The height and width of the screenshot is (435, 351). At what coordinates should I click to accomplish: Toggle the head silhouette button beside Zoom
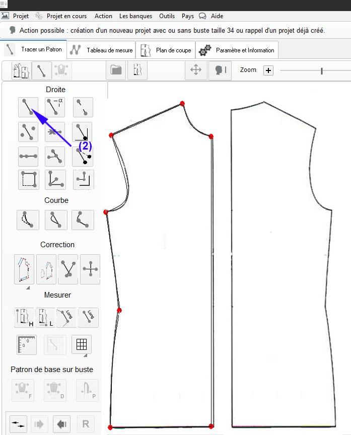coord(220,70)
